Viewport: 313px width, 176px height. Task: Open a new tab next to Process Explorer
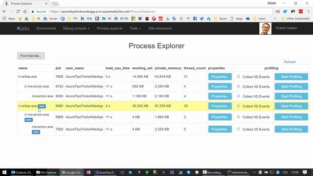tap(55, 4)
